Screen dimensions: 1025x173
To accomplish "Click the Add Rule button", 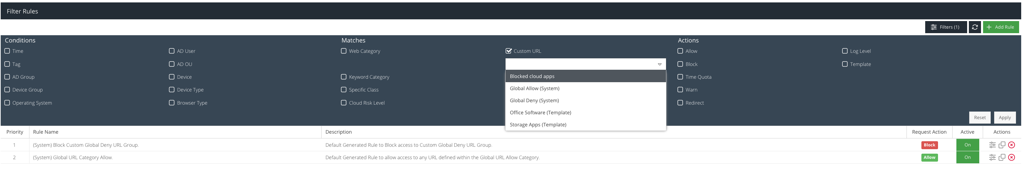I will coord(1000,27).
